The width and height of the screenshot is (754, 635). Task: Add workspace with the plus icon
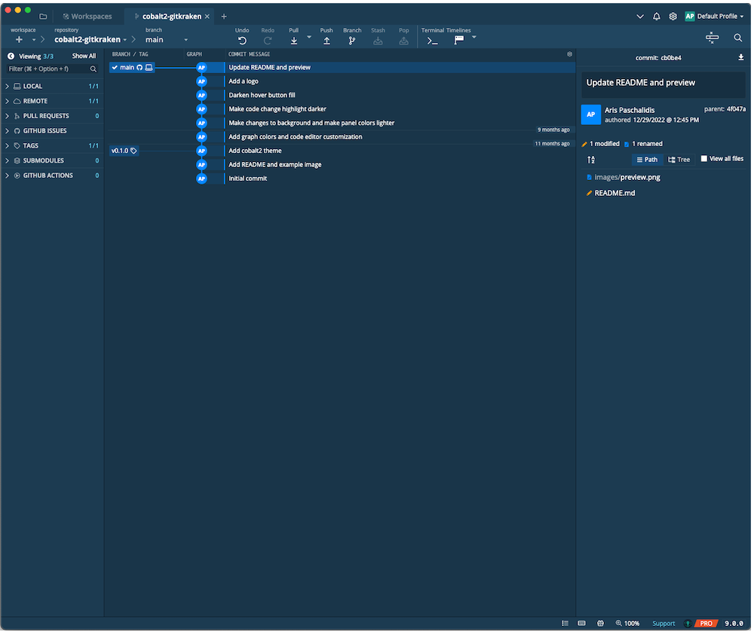coord(20,40)
